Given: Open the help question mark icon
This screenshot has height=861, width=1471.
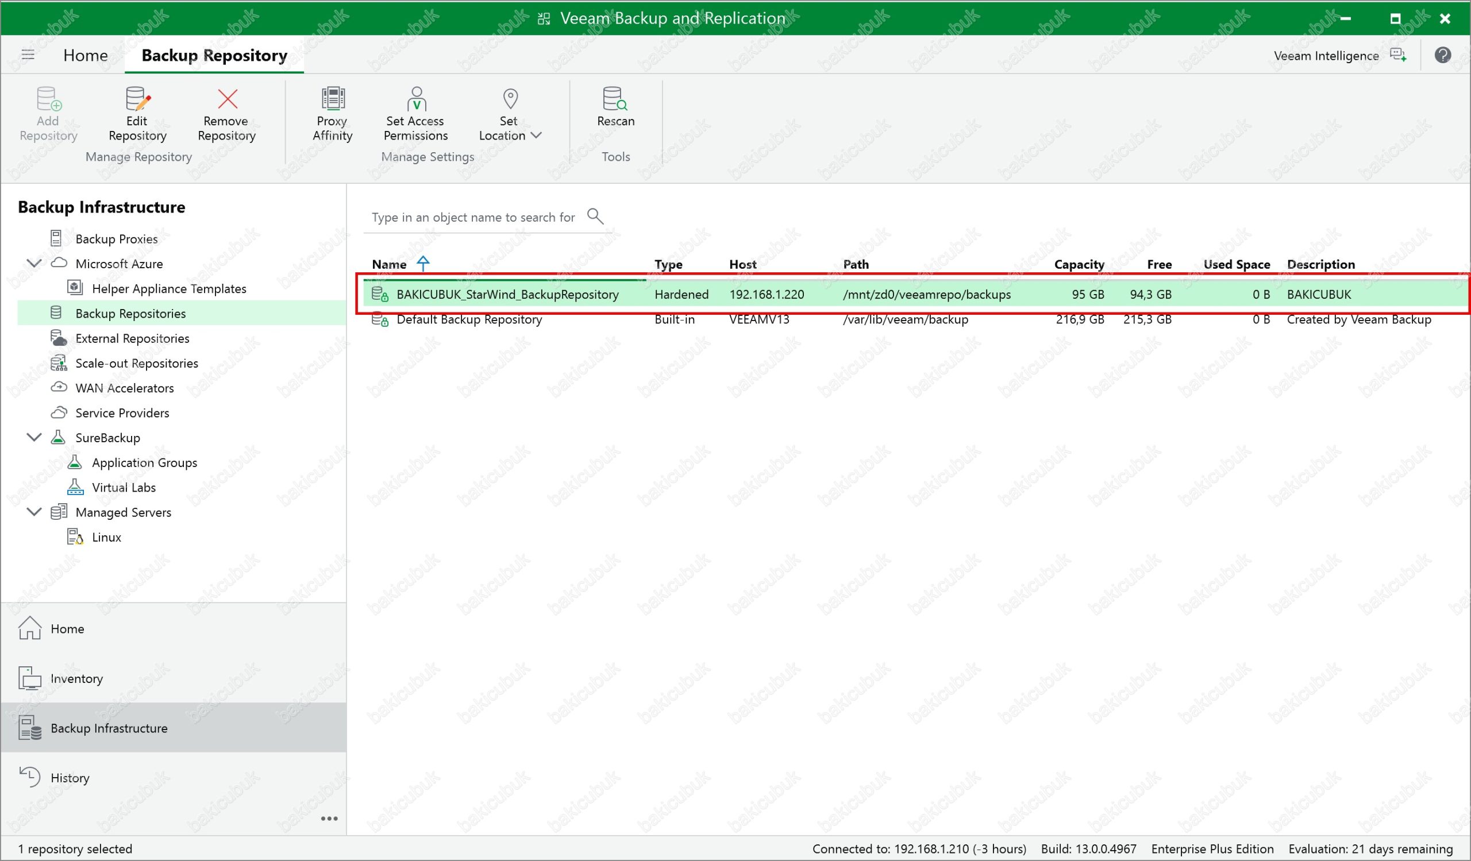Looking at the screenshot, I should [x=1442, y=55].
